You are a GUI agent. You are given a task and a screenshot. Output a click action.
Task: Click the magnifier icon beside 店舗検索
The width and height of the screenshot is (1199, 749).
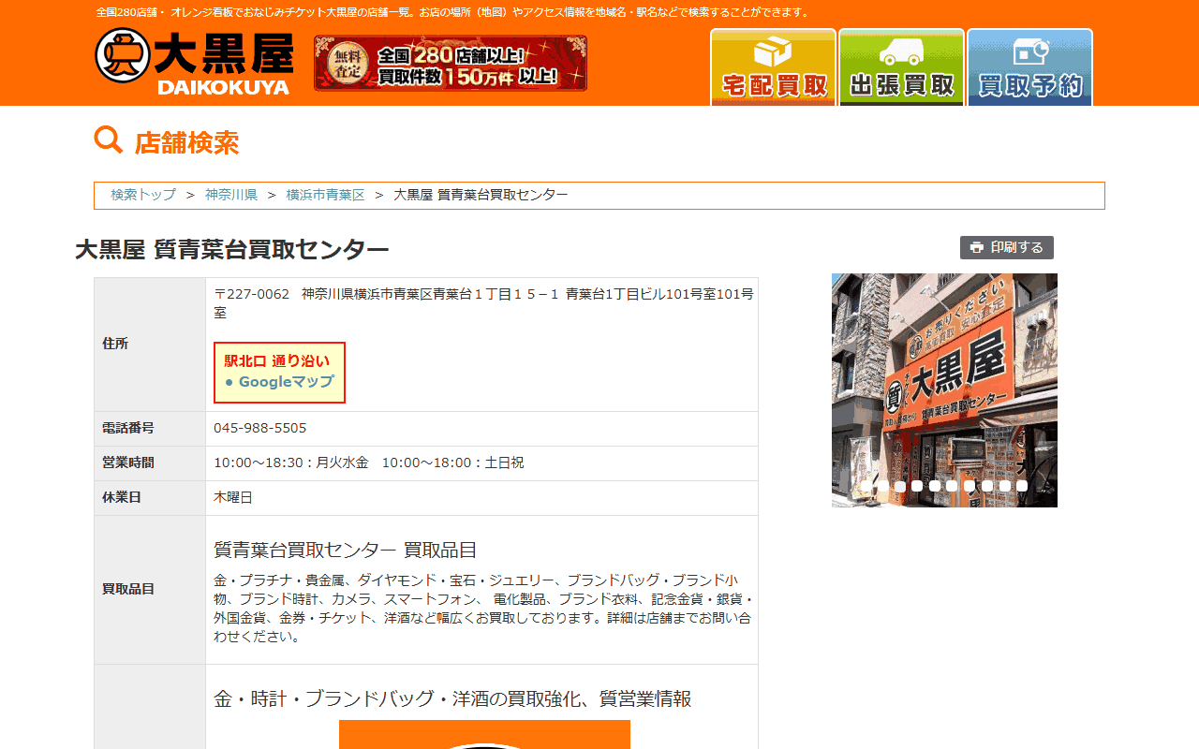(109, 140)
